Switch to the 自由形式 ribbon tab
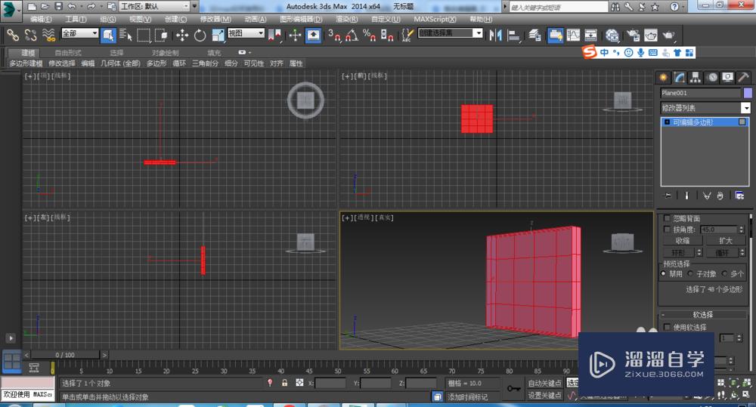 click(68, 53)
